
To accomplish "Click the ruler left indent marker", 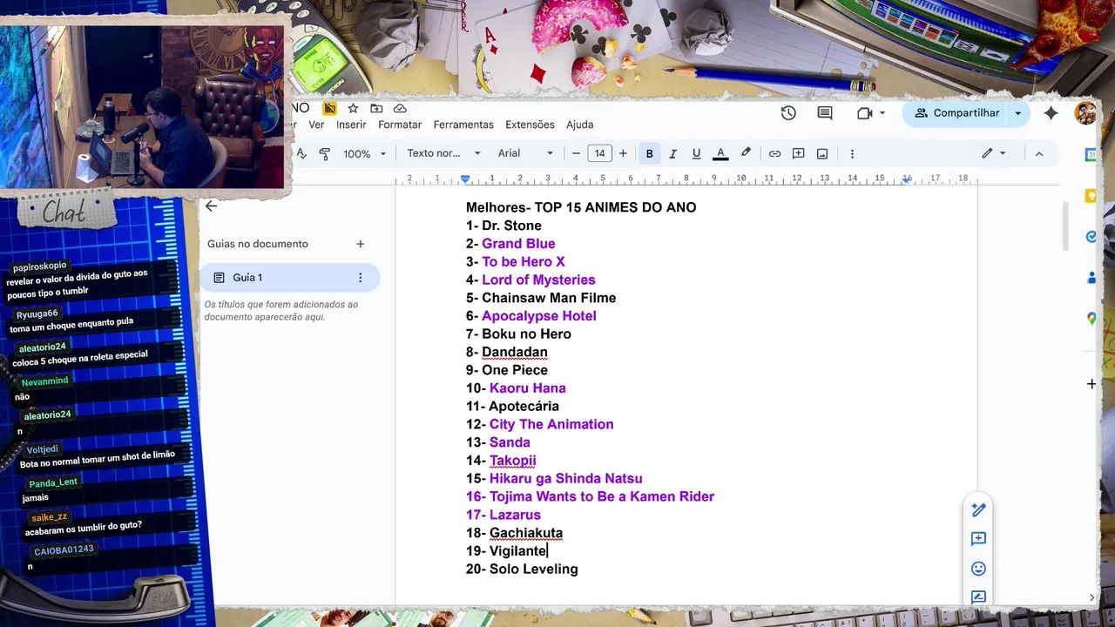I will point(465,179).
